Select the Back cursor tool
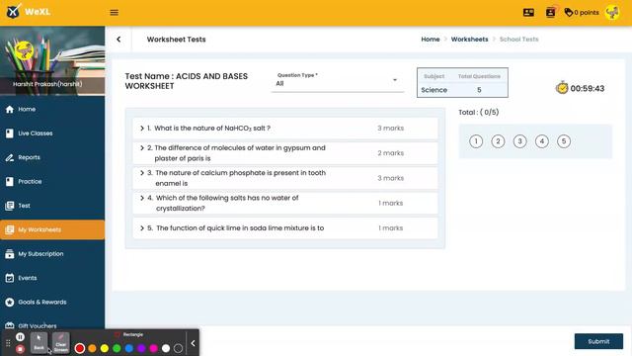Screen dimensions: 632x356 point(39,343)
